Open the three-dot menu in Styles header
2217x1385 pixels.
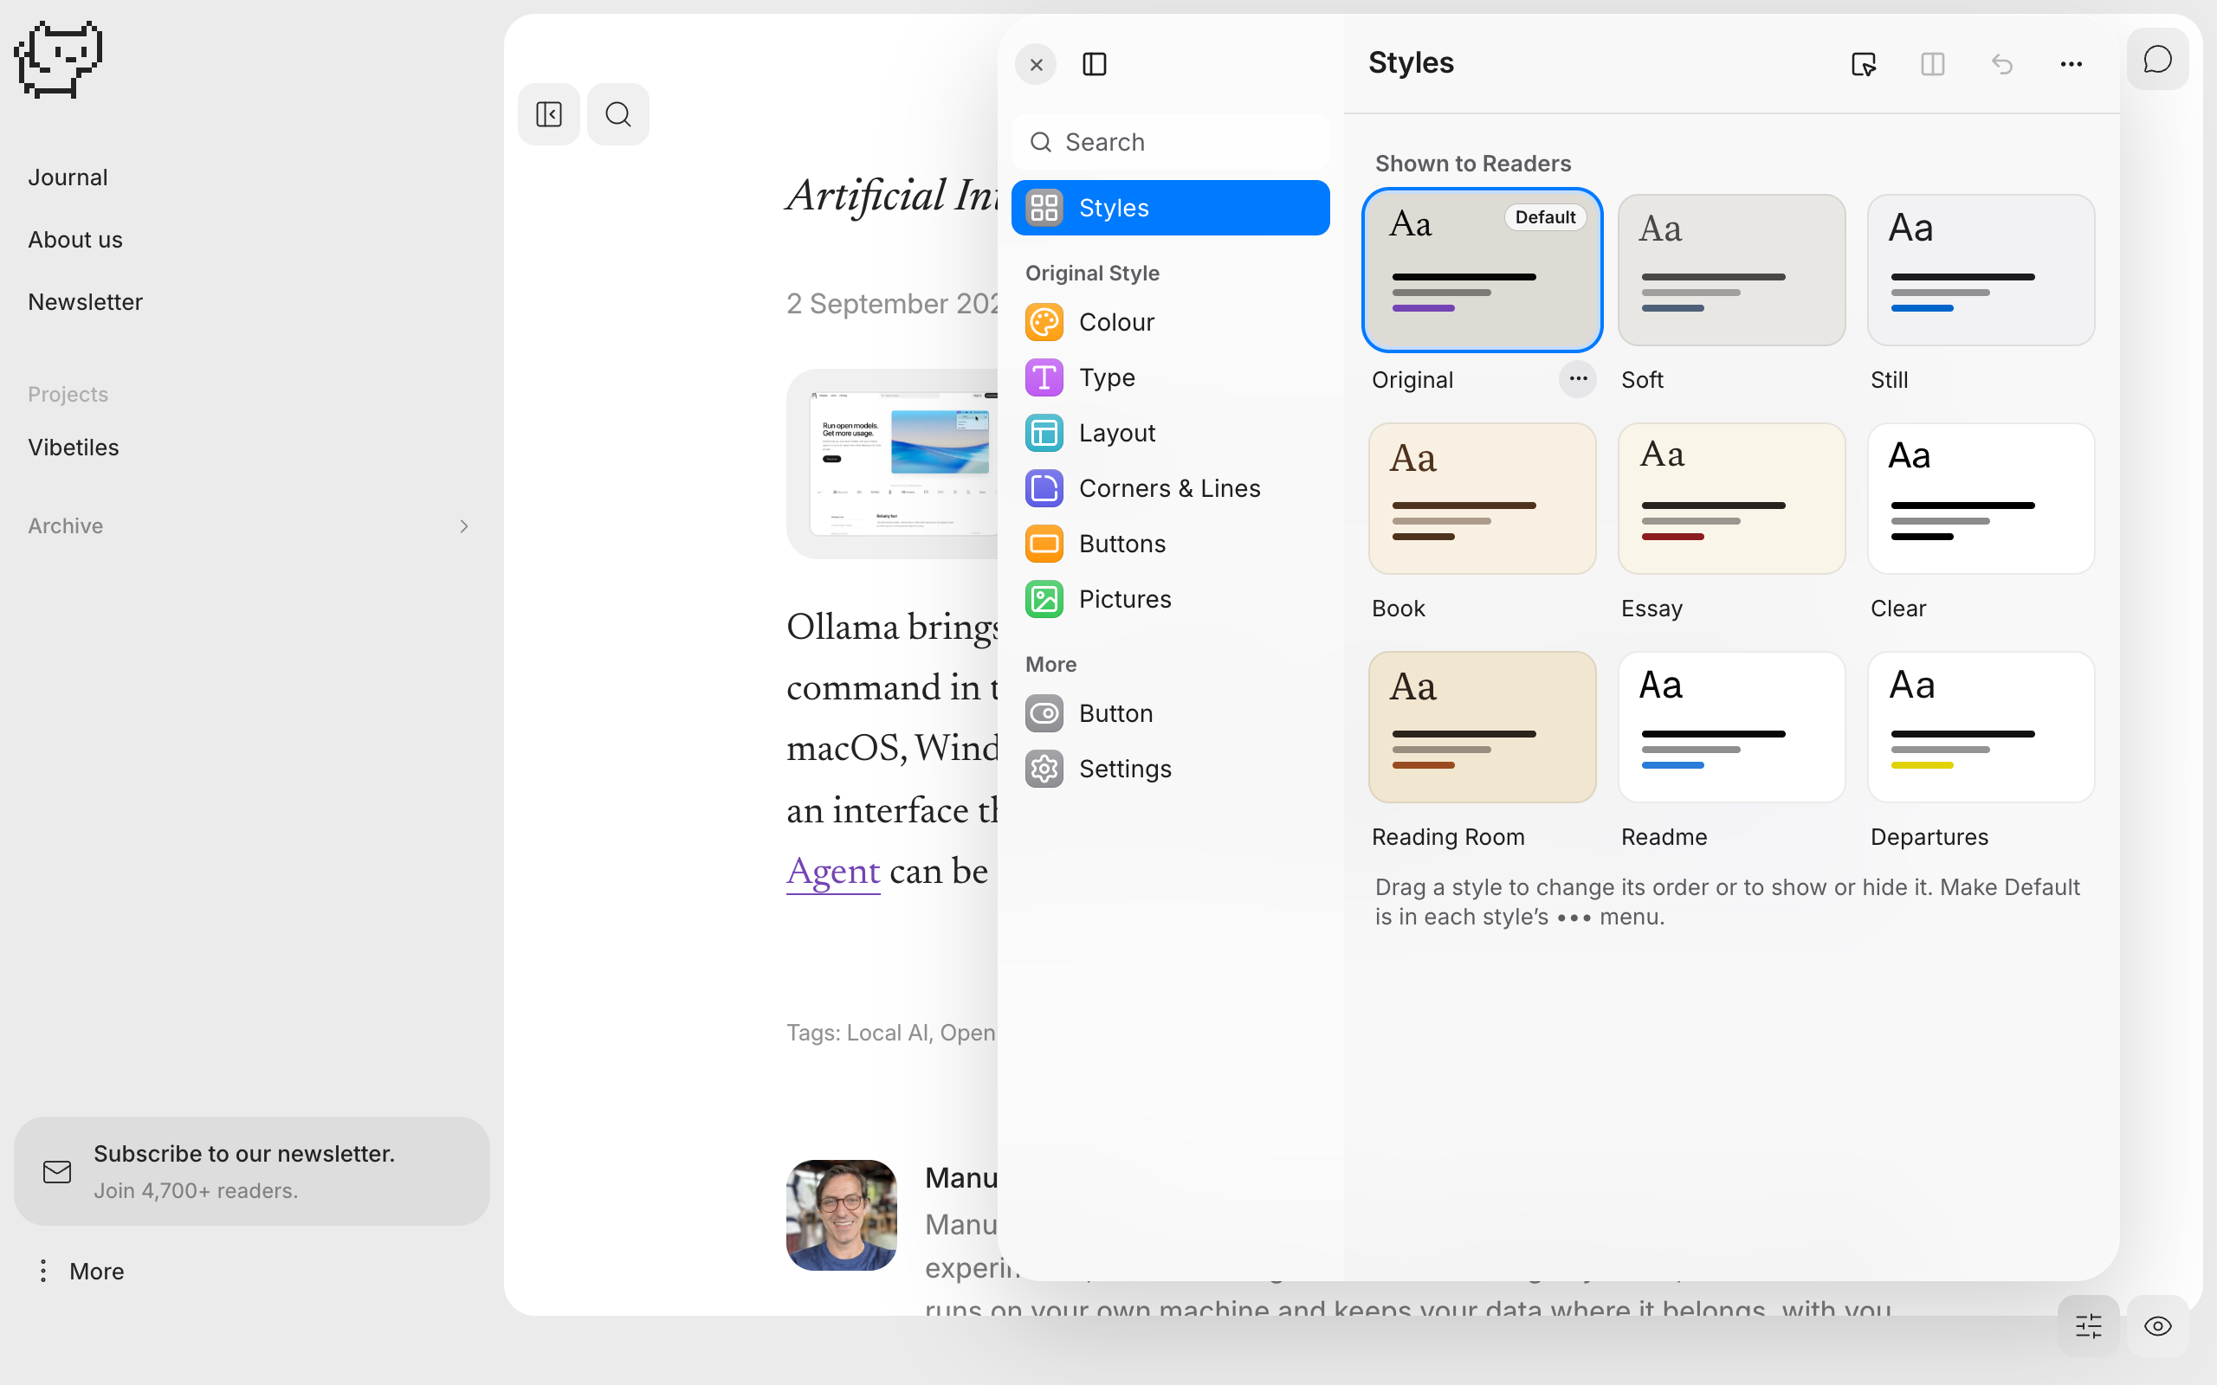(2072, 64)
